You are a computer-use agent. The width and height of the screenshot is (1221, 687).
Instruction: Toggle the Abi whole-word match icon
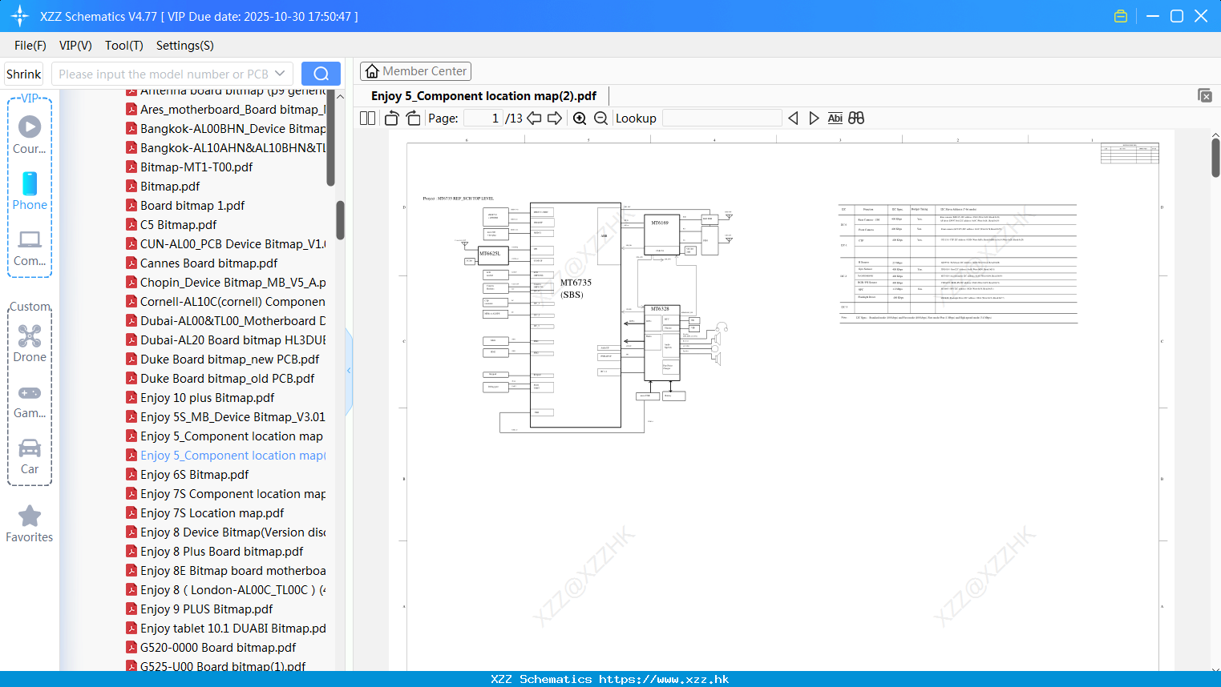pyautogui.click(x=835, y=118)
